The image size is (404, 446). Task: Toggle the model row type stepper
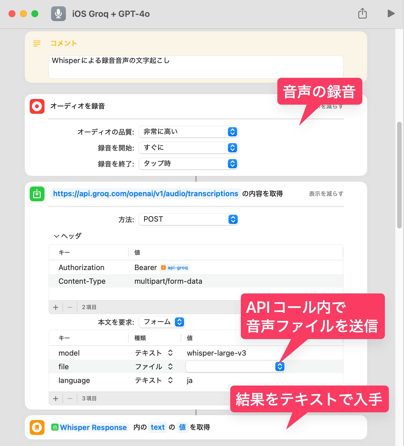pos(170,353)
